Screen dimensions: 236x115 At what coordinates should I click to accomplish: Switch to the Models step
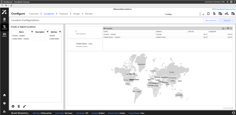[89, 14]
